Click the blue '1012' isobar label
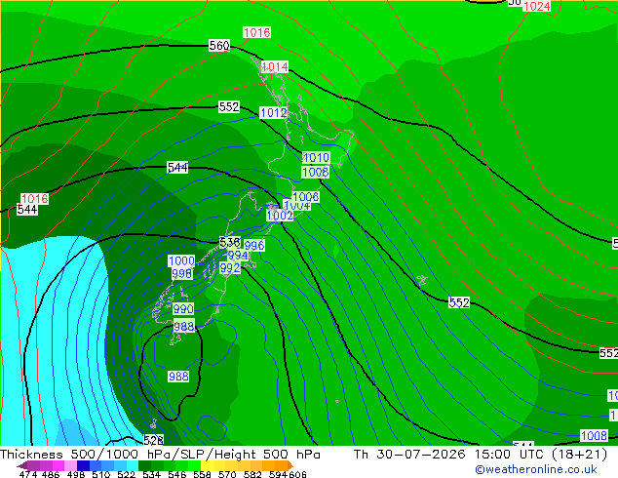Viewport: 618px width, 478px height. 273,113
